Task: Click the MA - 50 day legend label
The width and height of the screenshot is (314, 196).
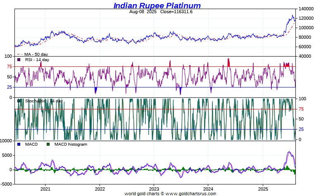Action: [x=36, y=54]
